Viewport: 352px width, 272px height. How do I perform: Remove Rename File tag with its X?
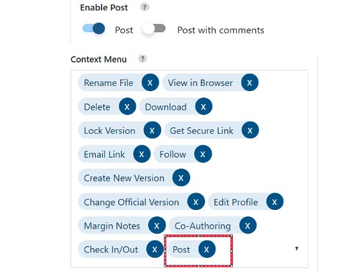coord(150,83)
